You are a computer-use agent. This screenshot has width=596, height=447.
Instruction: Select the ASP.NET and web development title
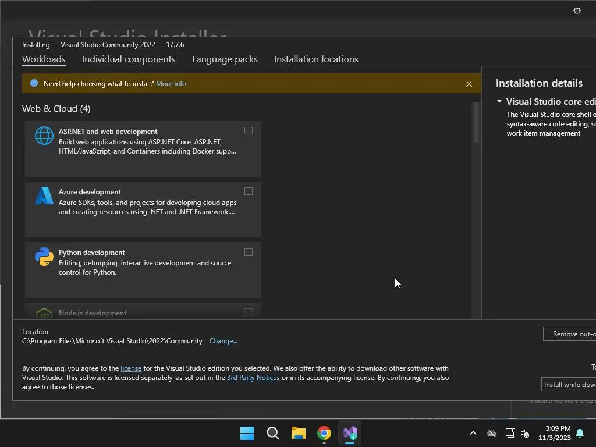108,132
